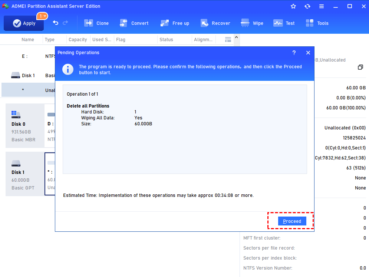
Task: Open the pending operations count badge
Action: 42,16
